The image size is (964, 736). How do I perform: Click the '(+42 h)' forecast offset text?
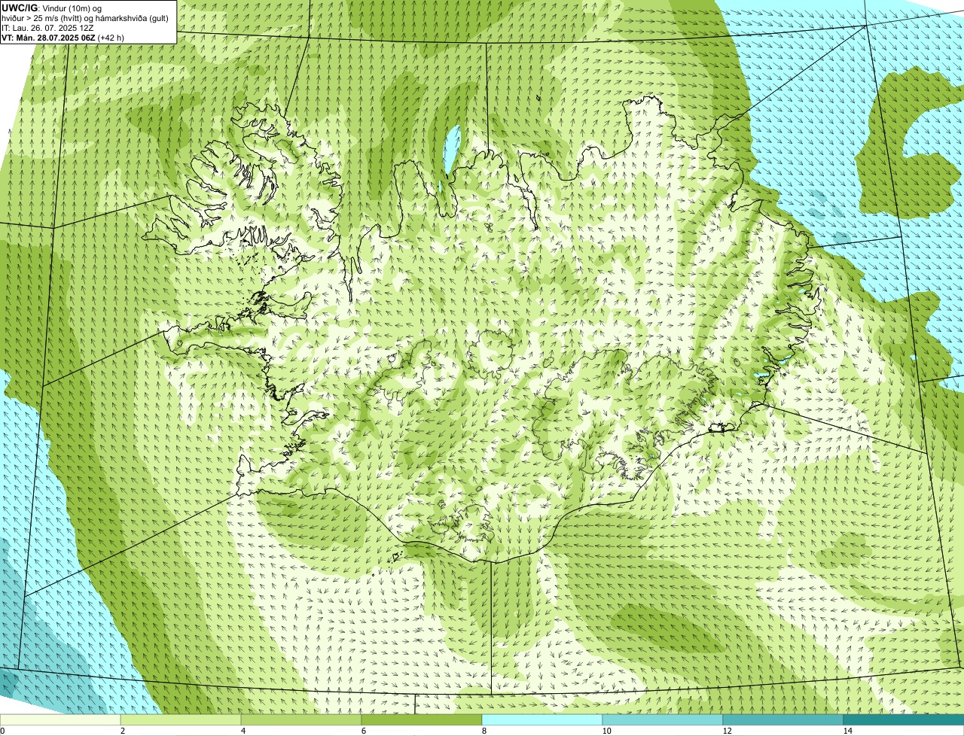111,37
